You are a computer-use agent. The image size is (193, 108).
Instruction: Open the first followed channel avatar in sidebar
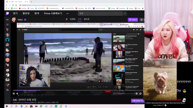tap(7, 30)
